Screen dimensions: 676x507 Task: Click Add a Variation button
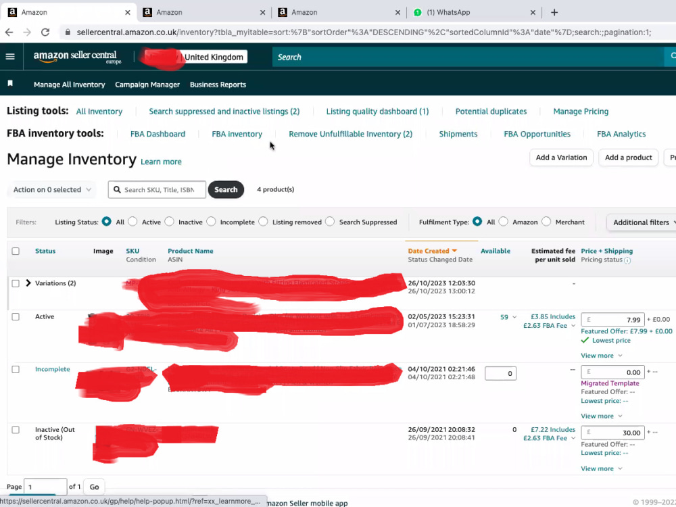point(561,158)
